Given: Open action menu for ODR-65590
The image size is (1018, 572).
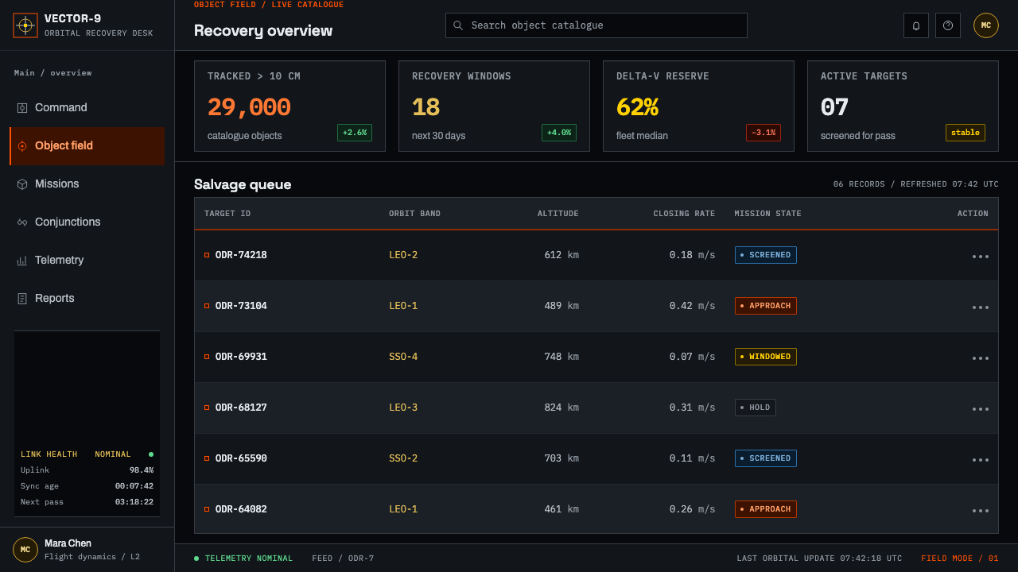Looking at the screenshot, I should point(981,459).
